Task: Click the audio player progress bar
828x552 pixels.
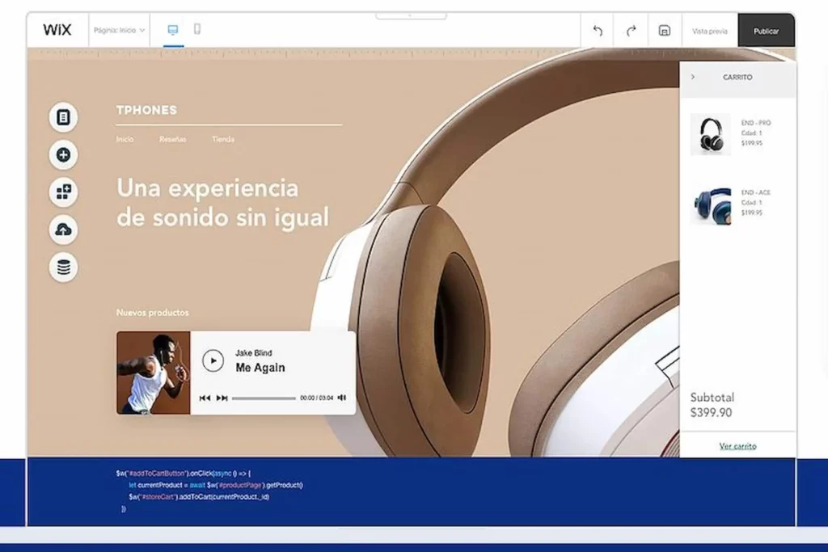Action: click(264, 398)
